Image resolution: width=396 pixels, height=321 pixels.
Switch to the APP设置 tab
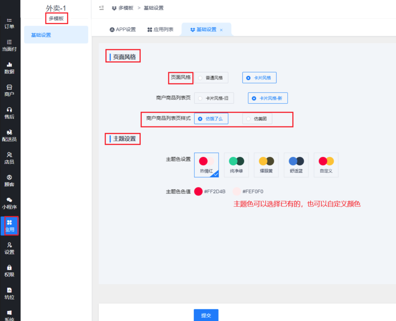[x=123, y=29]
